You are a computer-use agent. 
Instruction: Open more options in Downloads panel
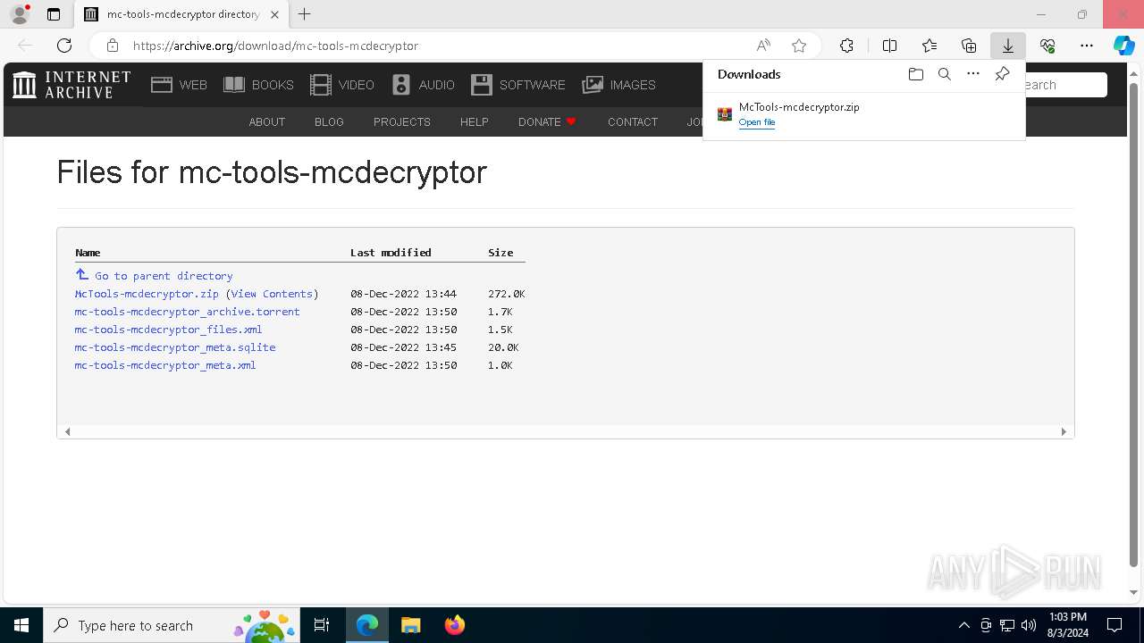point(973,74)
